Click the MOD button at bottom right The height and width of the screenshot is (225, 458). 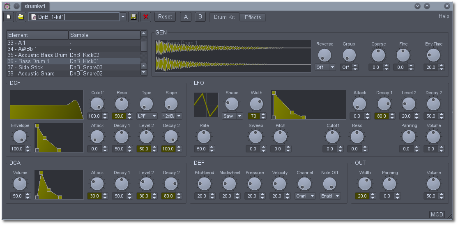[437, 214]
